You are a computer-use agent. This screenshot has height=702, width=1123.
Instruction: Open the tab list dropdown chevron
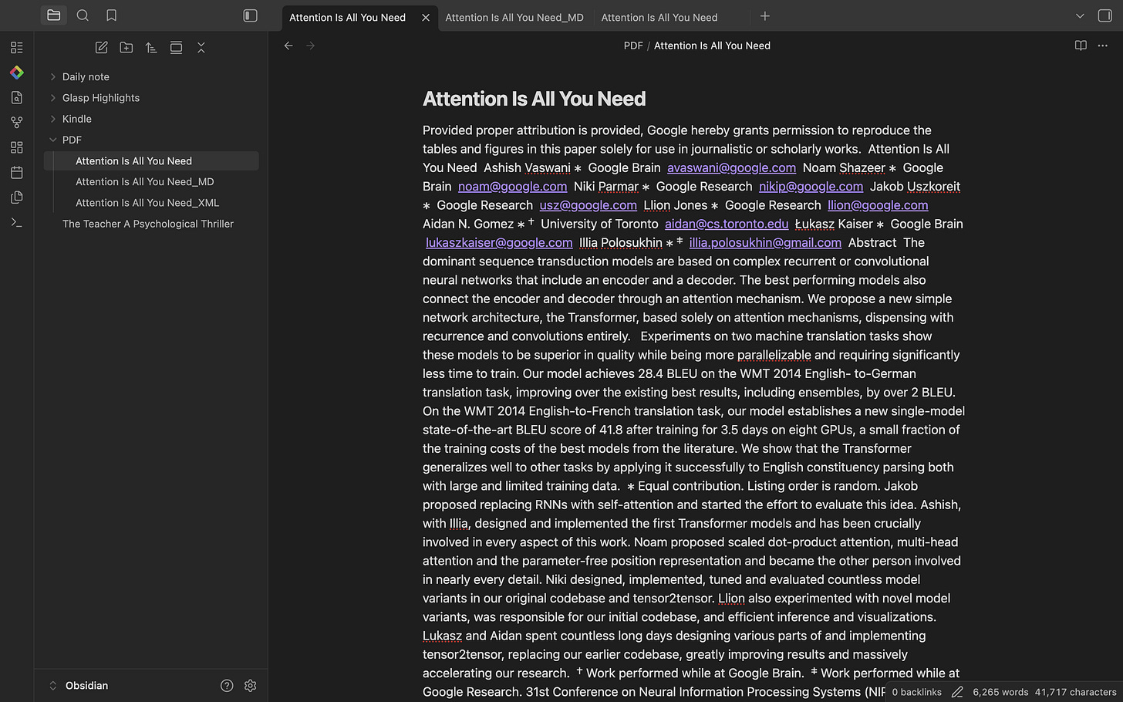click(x=1080, y=16)
